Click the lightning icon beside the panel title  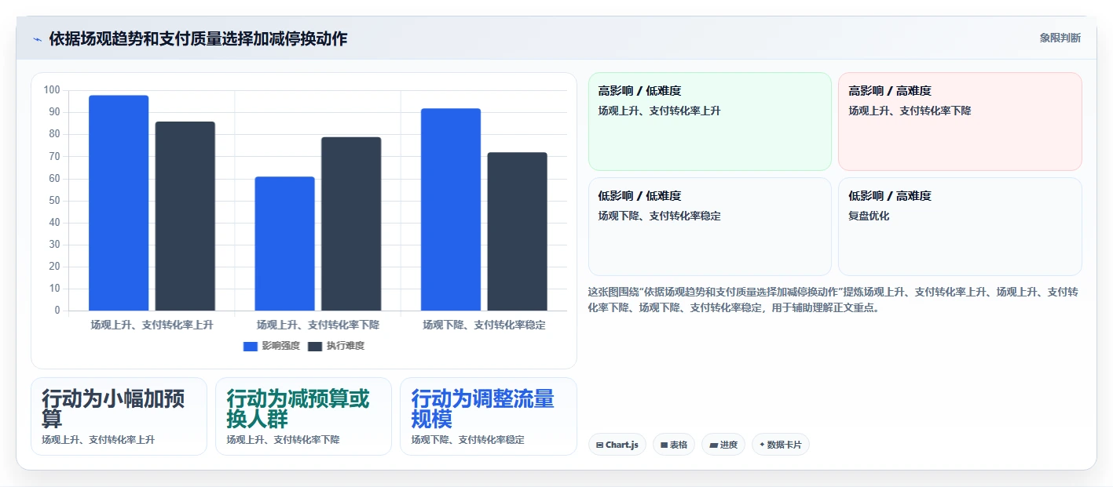(37, 39)
